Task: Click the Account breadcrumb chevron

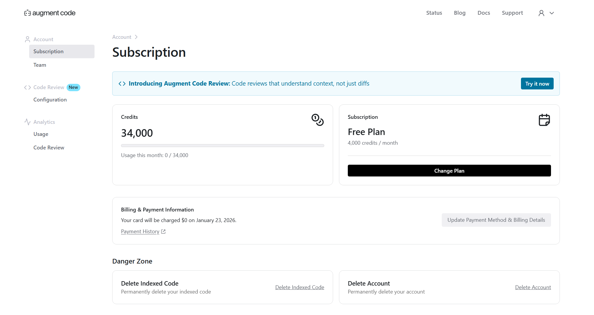Action: coord(136,37)
